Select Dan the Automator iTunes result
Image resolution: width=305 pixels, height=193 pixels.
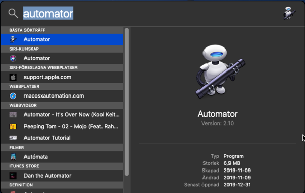click(62, 176)
